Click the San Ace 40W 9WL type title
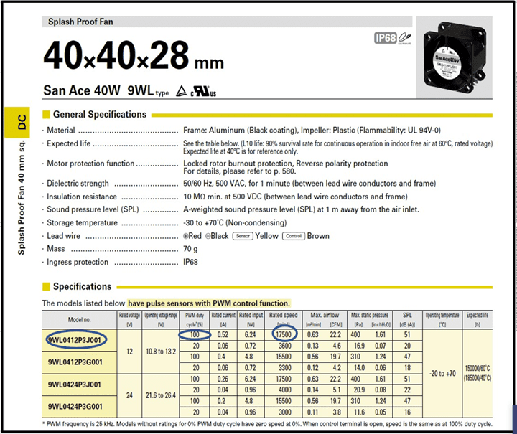Screen dimensions: 517x434 click(106, 90)
